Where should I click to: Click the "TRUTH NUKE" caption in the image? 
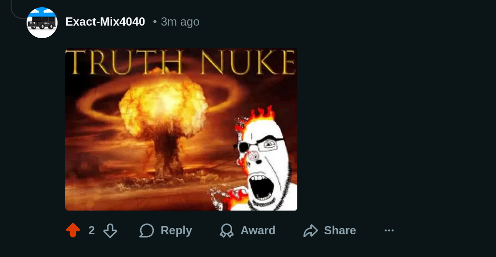coord(181,62)
